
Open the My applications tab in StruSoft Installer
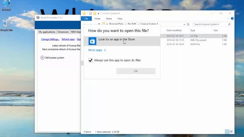[x=47, y=32]
